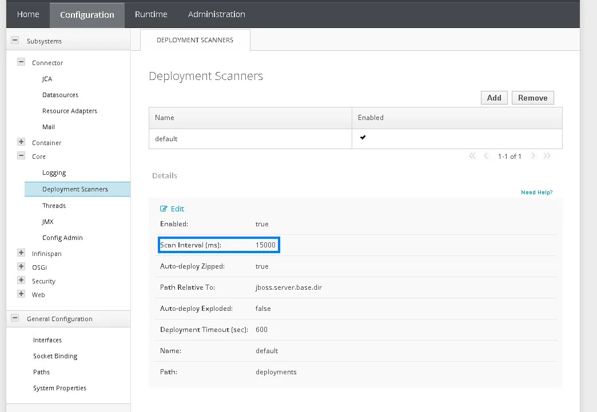Click the deployments path value
Viewport: 597px width, 412px height.
pyautogui.click(x=276, y=372)
